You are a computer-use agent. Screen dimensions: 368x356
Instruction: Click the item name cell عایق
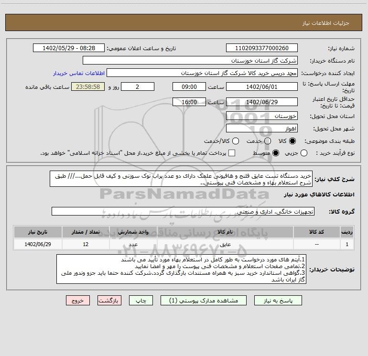tap(225, 245)
